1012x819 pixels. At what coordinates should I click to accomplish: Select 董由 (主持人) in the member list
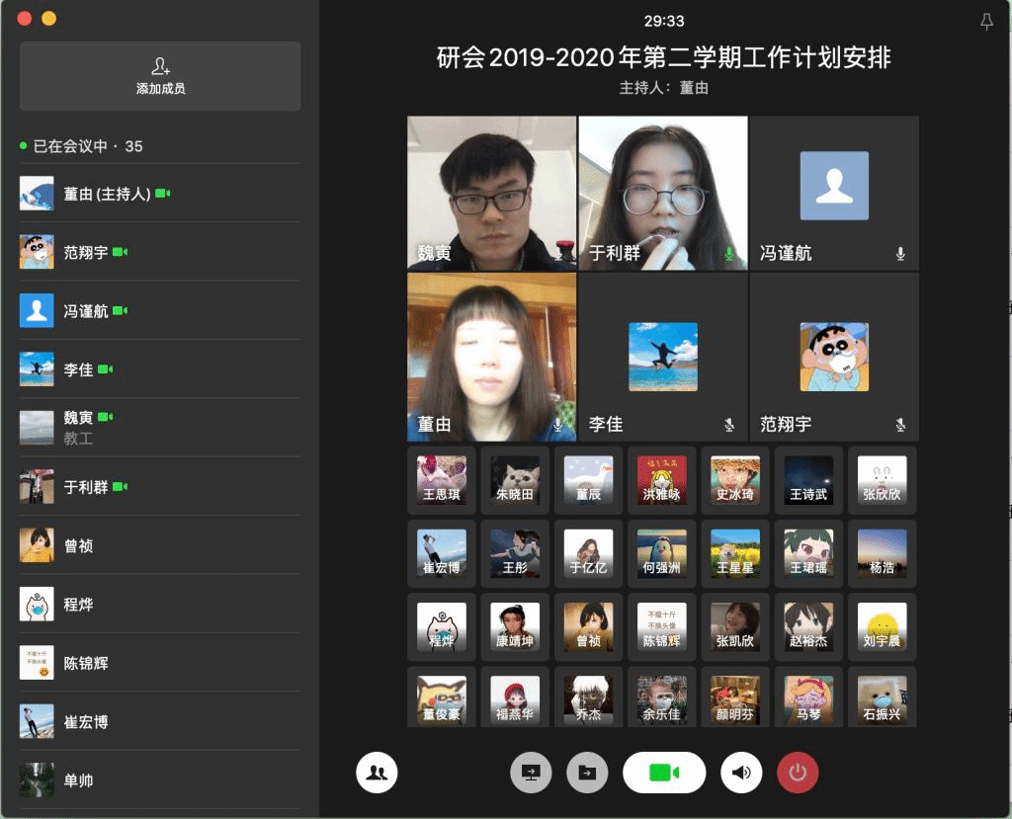107,194
